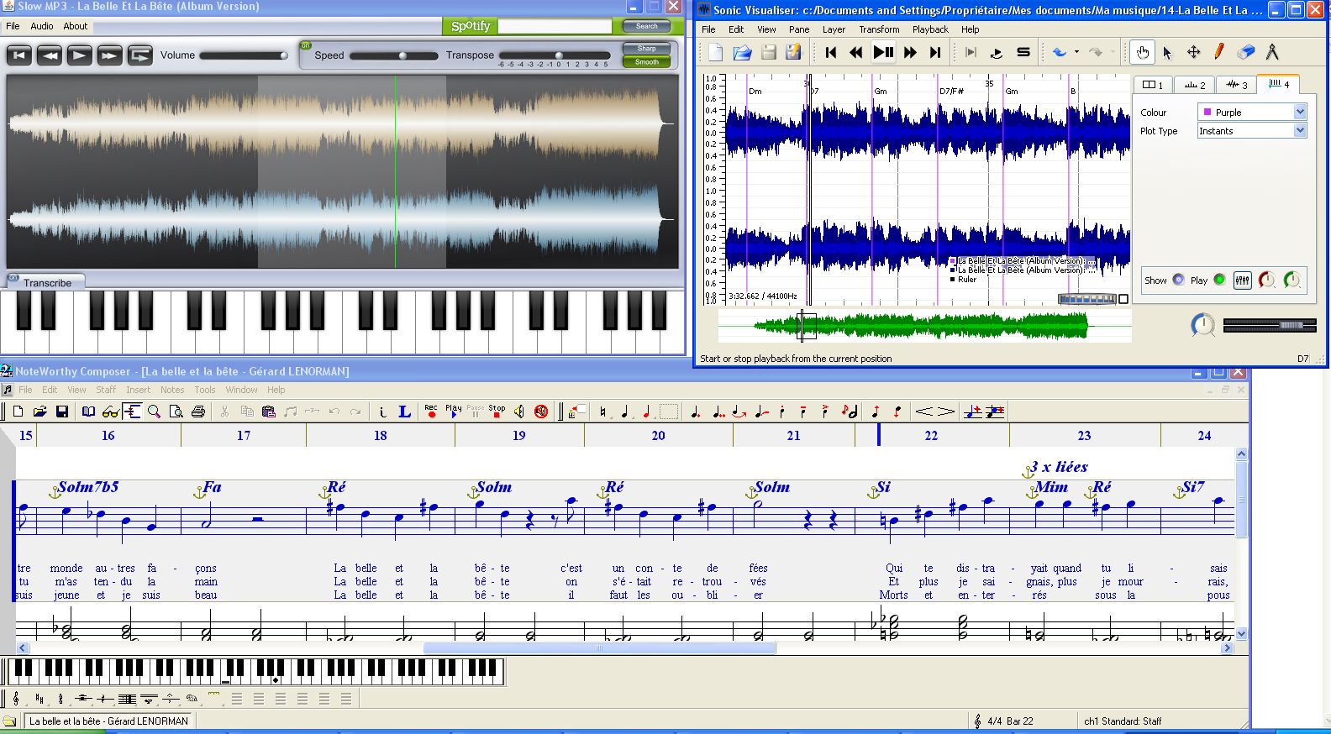Click Spotify search input field
The height and width of the screenshot is (734, 1331).
tap(555, 26)
